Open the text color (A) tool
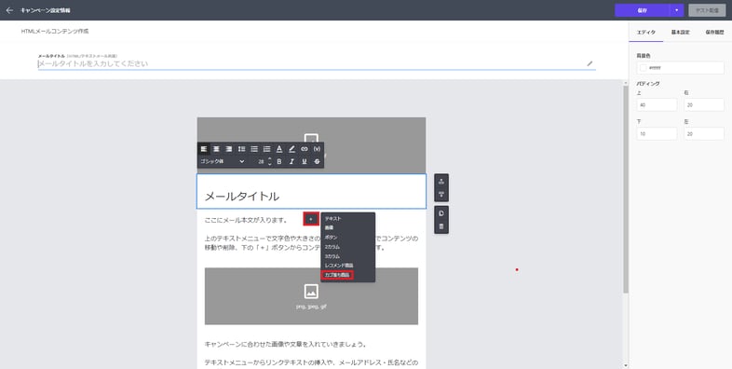Viewport: 732px width, 369px height. pyautogui.click(x=279, y=149)
